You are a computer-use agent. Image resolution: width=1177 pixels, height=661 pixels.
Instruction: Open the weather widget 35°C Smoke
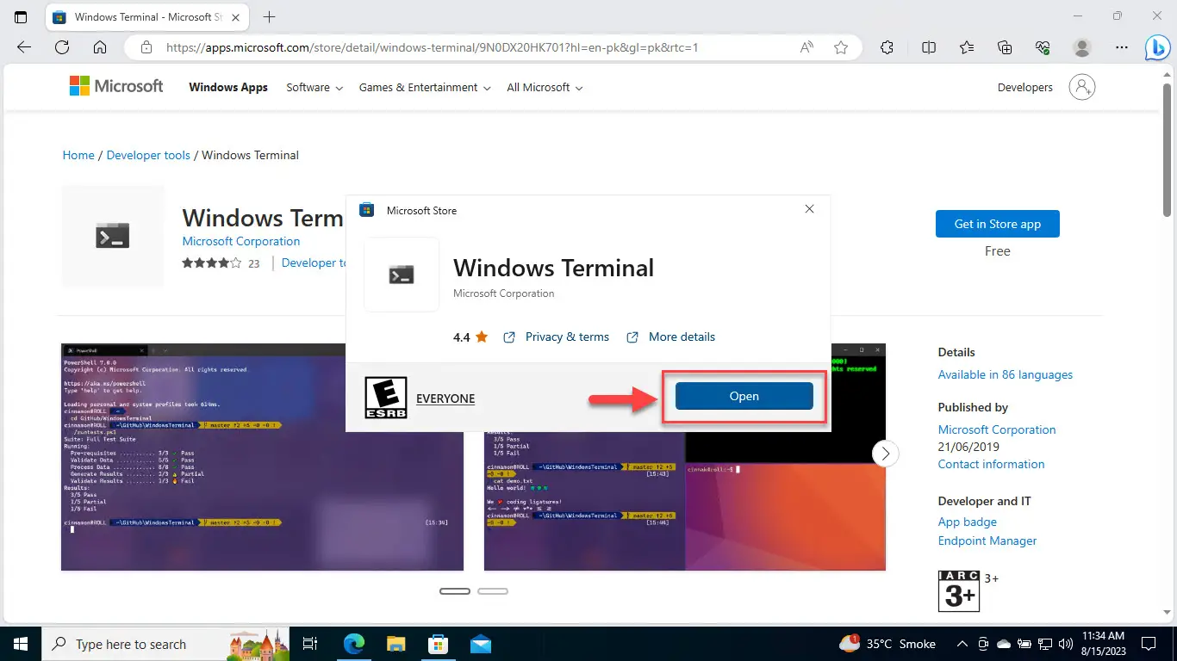tap(887, 644)
